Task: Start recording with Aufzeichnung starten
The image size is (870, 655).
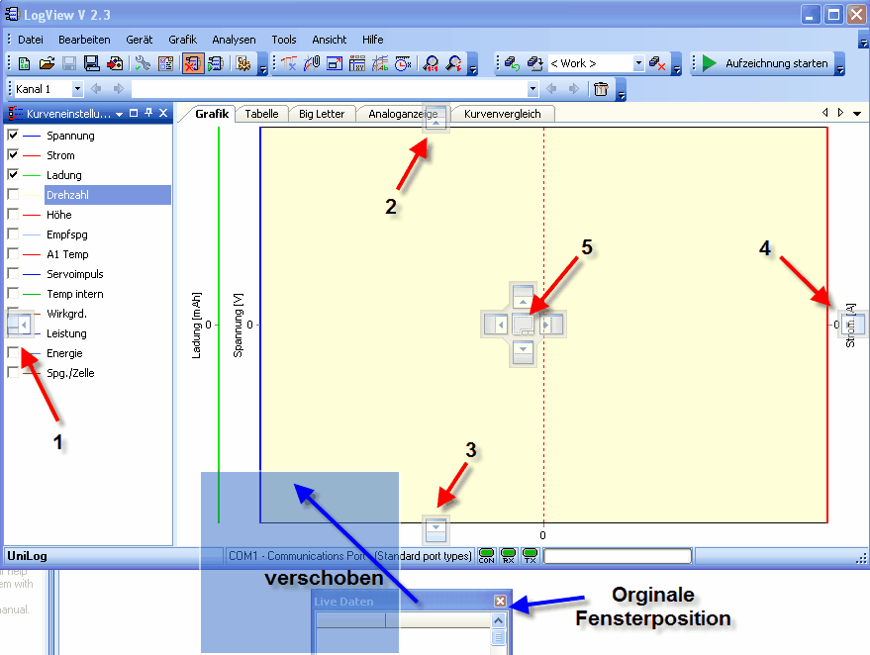Action: click(766, 63)
